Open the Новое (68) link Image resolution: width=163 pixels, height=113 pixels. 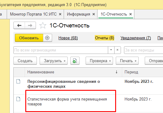[x=68, y=38]
